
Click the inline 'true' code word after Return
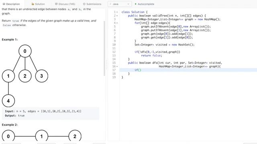pyautogui.click(x=16, y=21)
